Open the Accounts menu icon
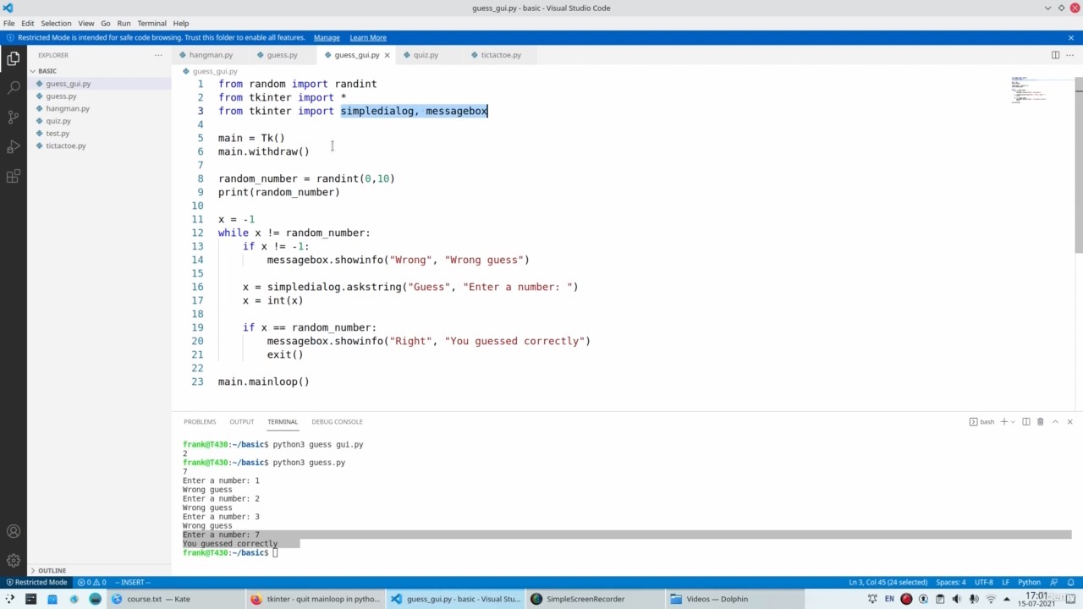 (x=14, y=531)
